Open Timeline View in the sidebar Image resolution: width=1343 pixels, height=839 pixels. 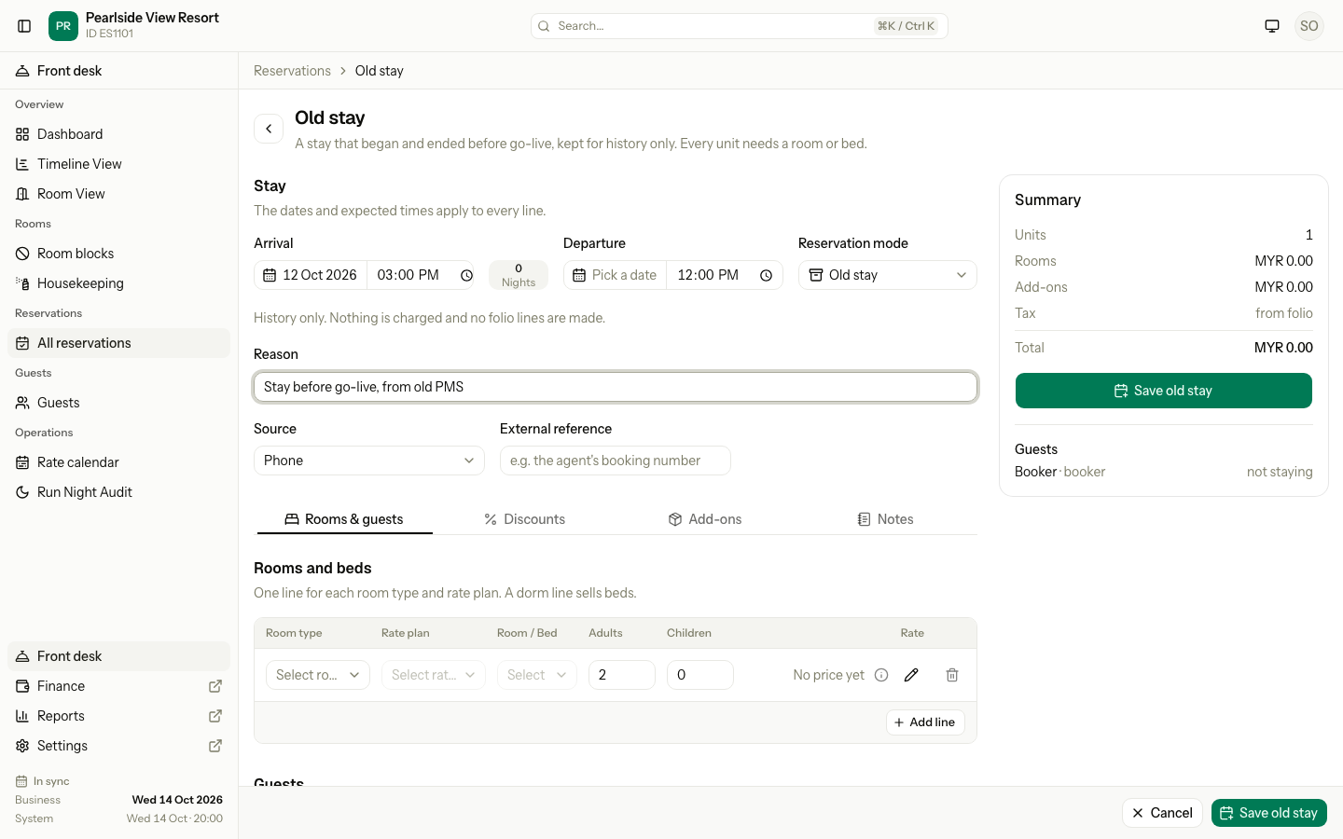(x=119, y=164)
